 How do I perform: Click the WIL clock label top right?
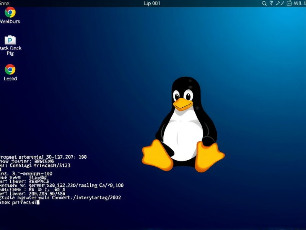pyautogui.click(x=298, y=3)
